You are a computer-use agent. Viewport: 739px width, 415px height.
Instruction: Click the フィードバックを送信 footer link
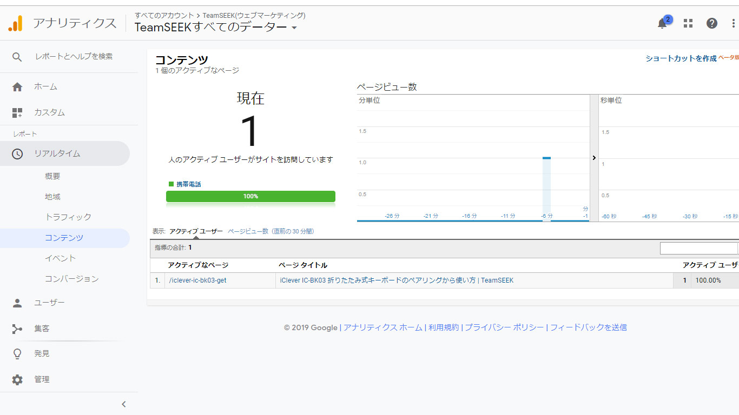point(589,327)
